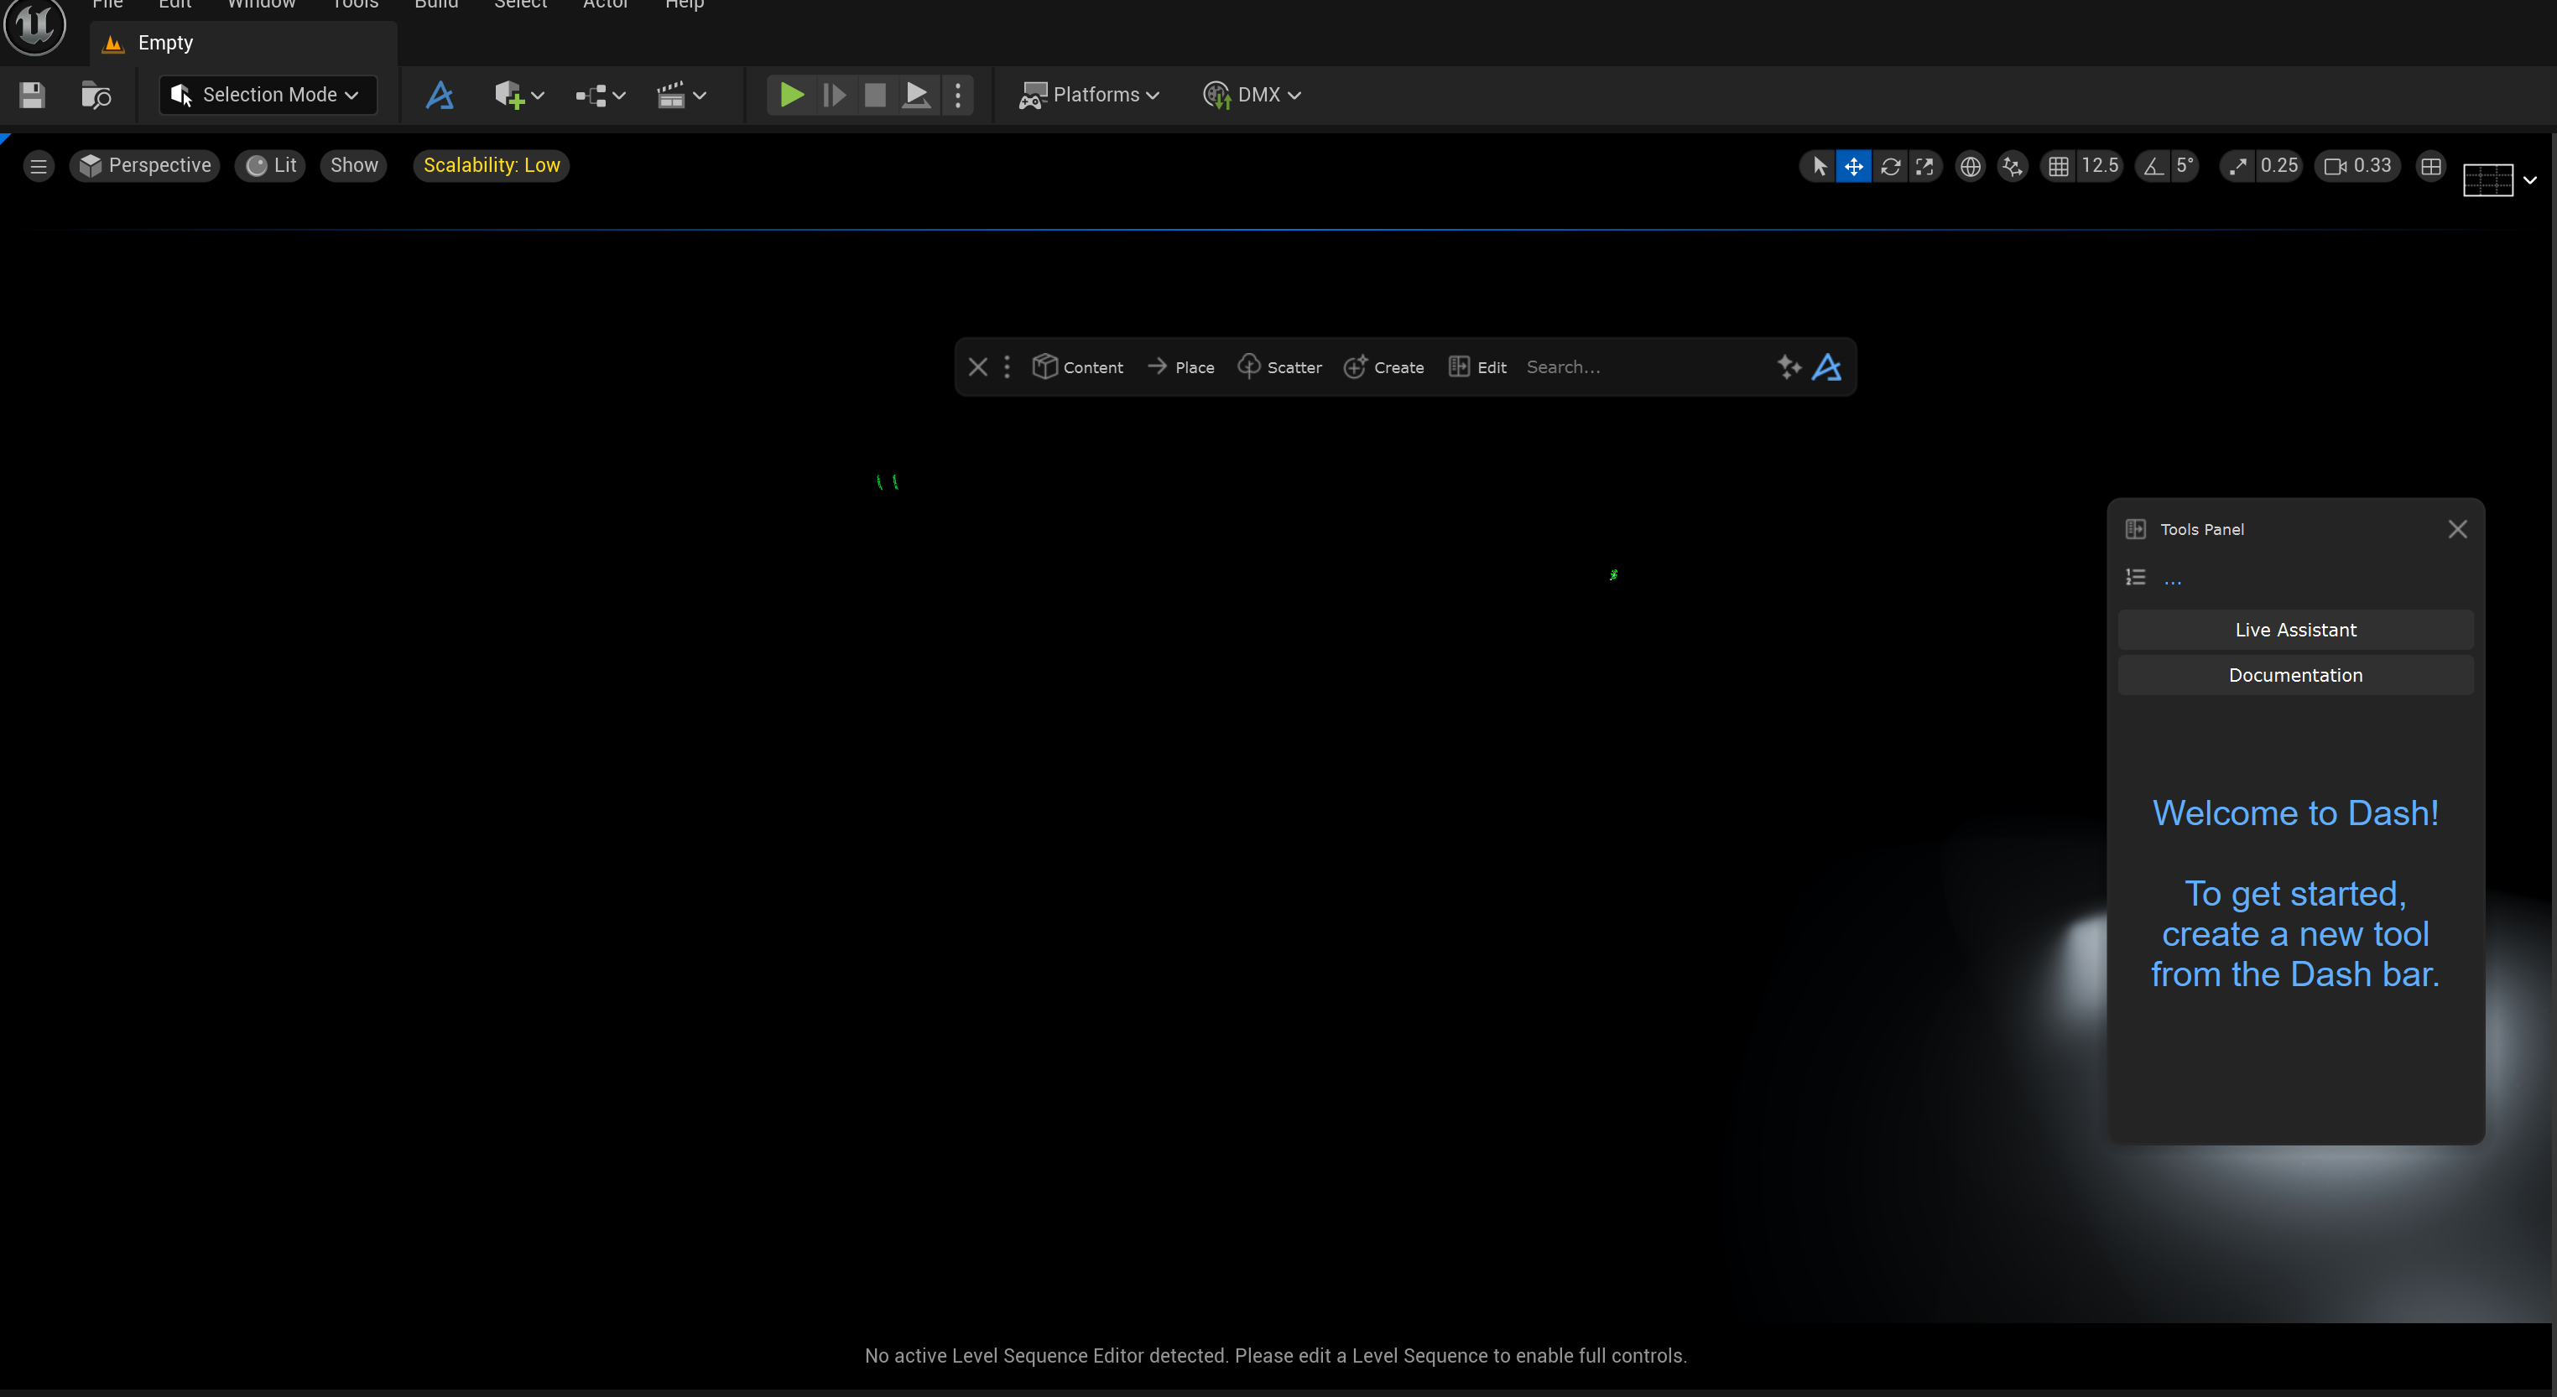Open the DMX dropdown
The image size is (2557, 1397).
coord(1252,96)
